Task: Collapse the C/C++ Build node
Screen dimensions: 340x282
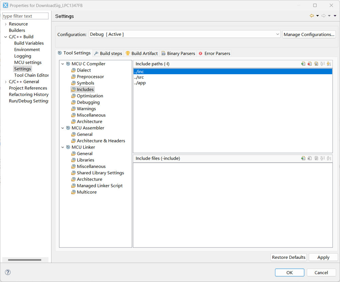Action: pyautogui.click(x=6, y=37)
